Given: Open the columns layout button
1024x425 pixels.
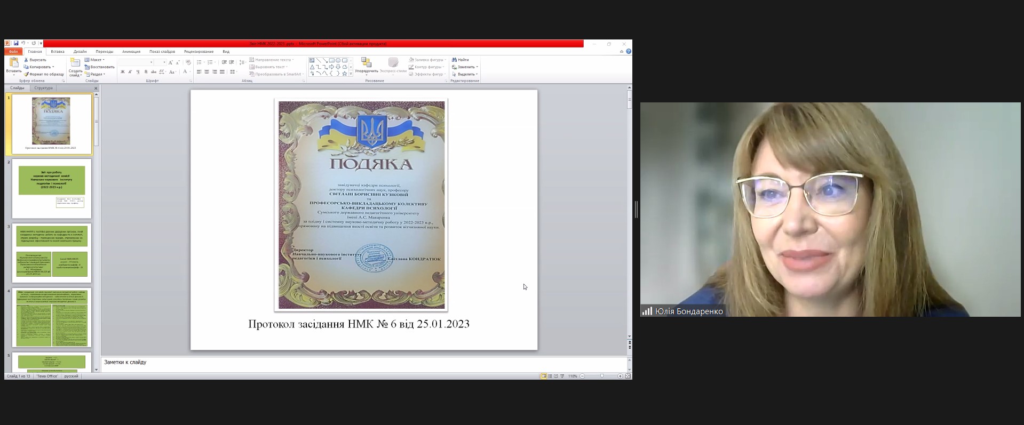Looking at the screenshot, I should click(233, 72).
